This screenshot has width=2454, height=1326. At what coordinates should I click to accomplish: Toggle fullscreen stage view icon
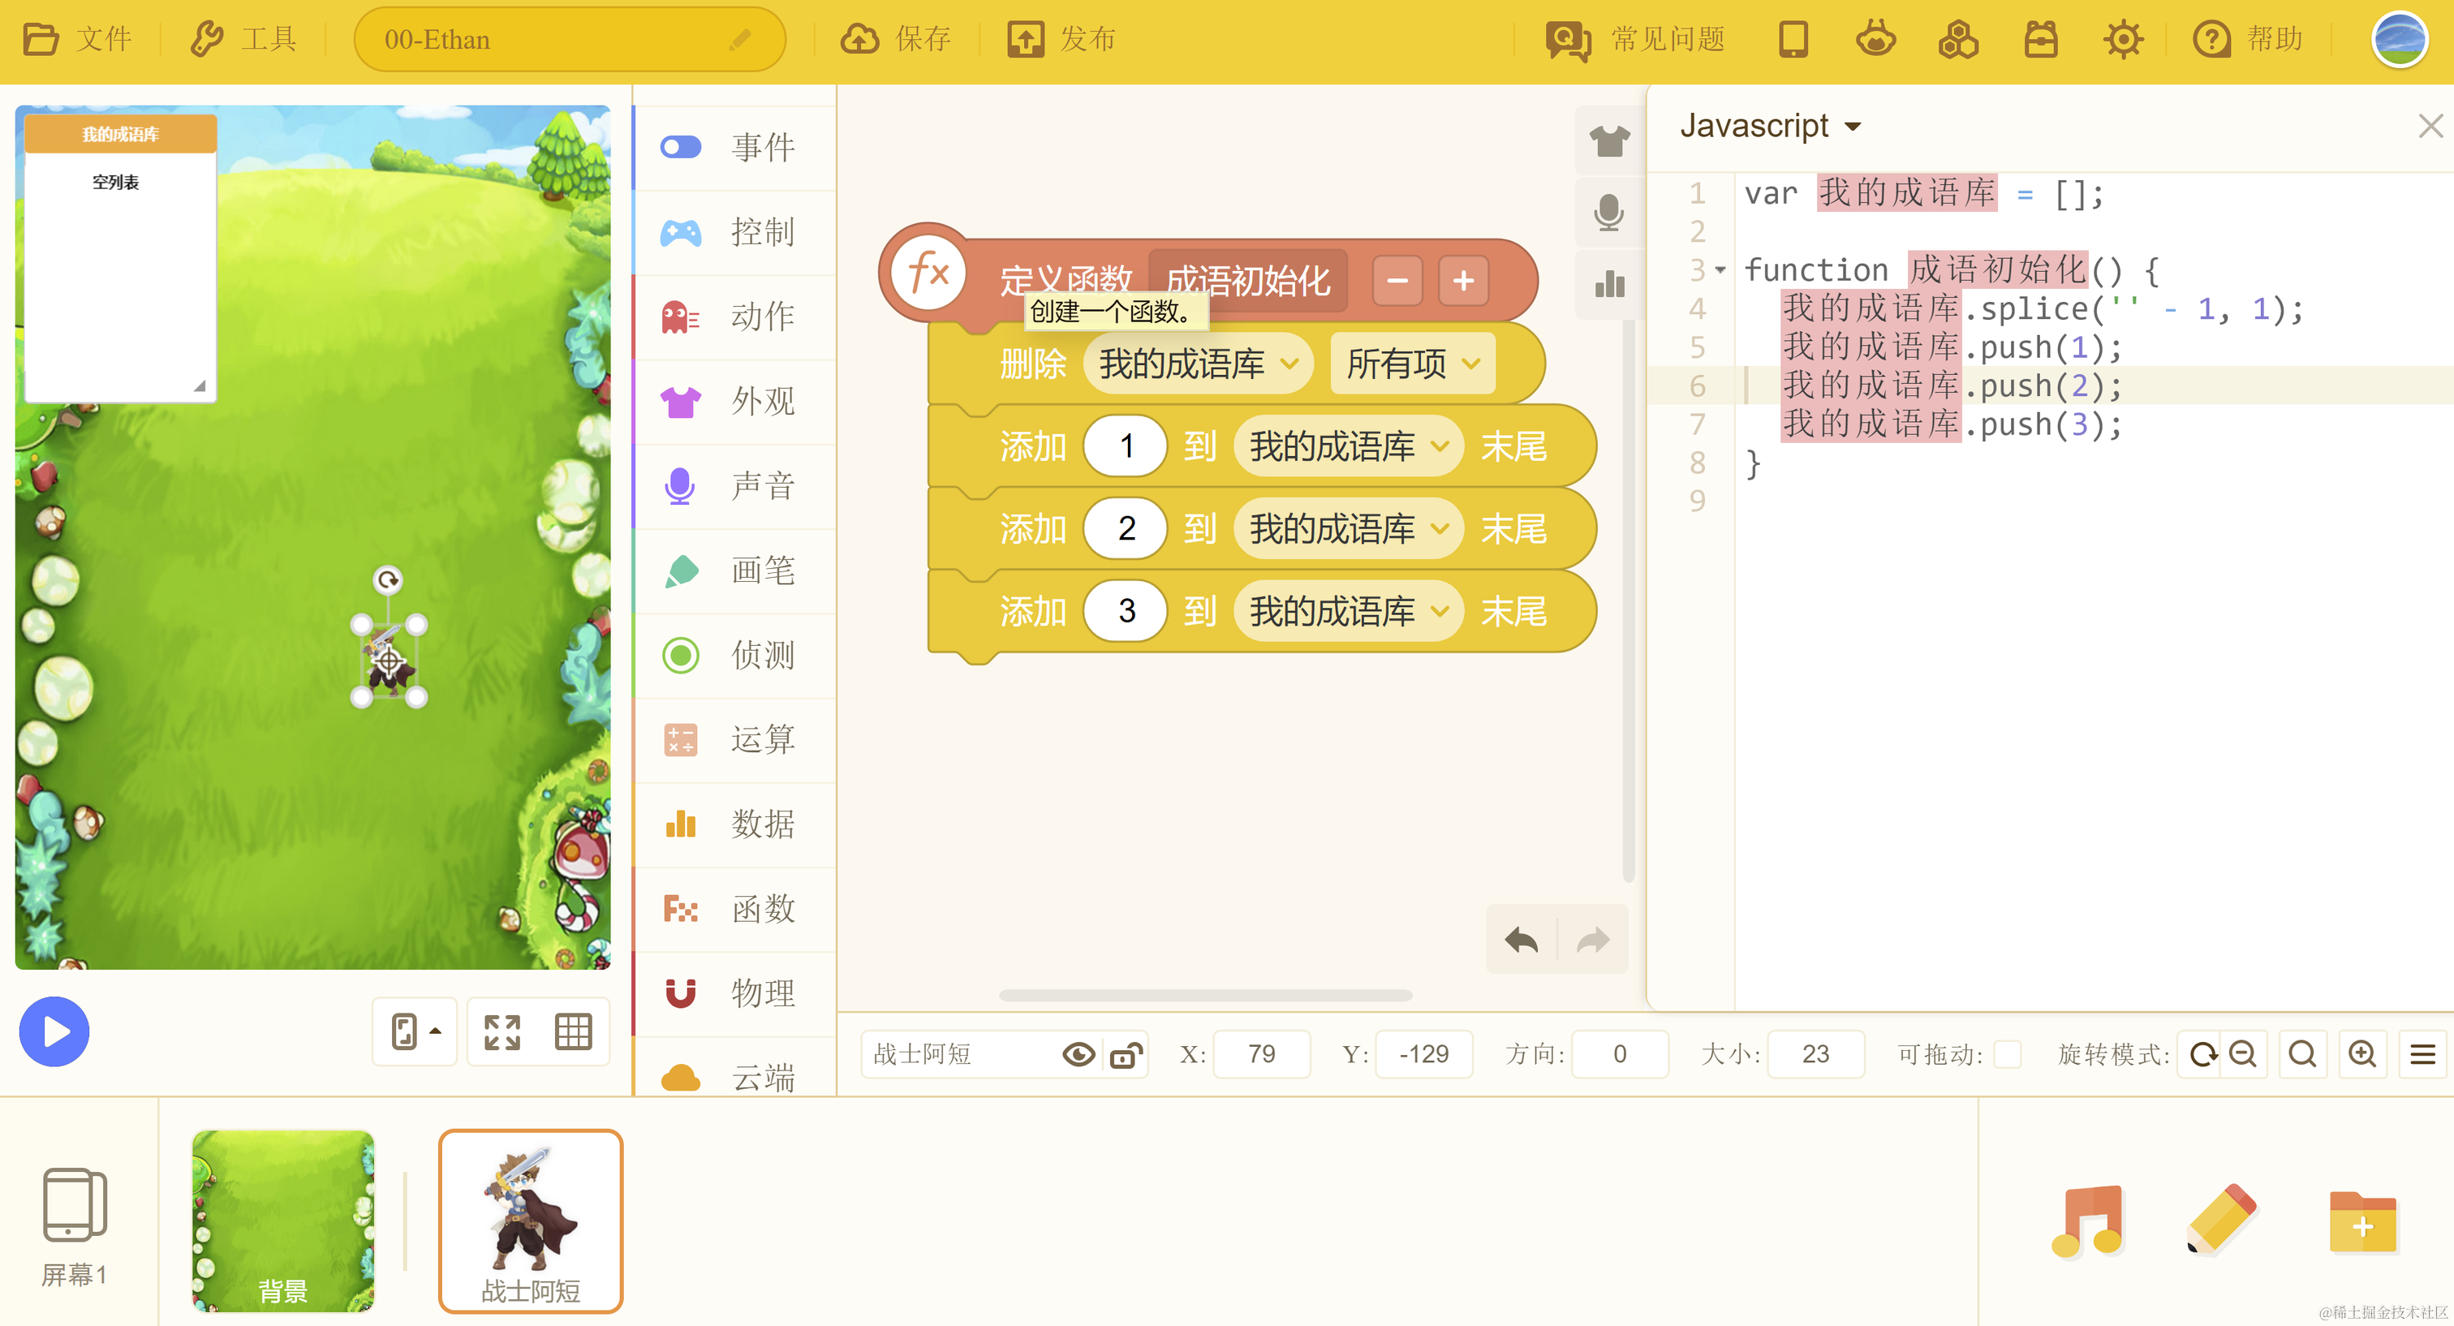point(502,1031)
